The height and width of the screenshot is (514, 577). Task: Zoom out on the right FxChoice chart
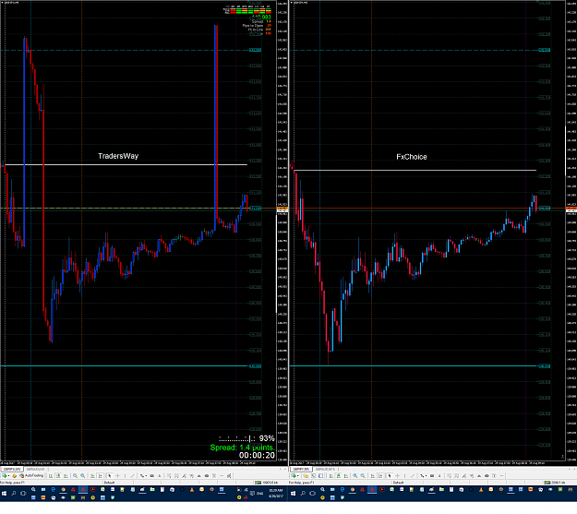click(363, 476)
